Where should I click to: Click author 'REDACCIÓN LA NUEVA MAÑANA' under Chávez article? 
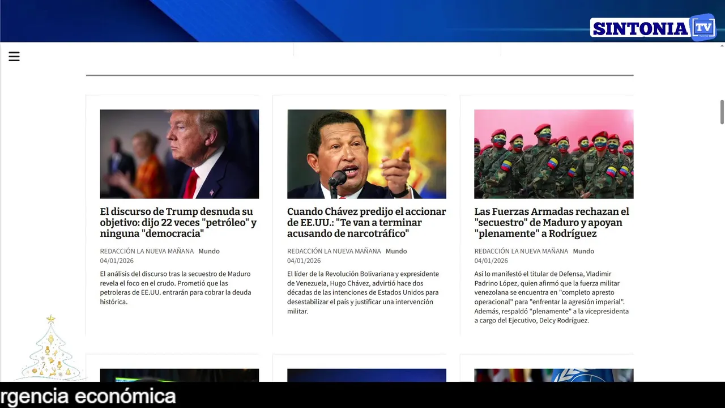pos(334,251)
